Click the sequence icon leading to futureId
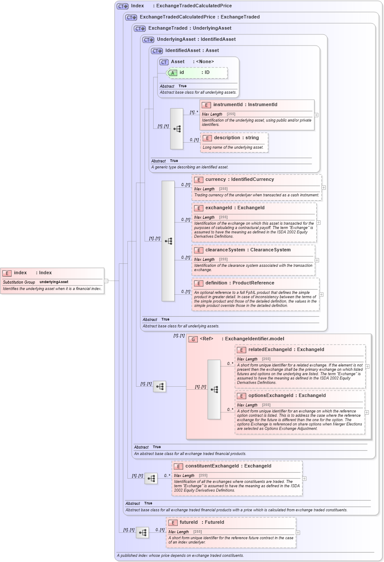Screen dimensions: 384x562 [142, 532]
